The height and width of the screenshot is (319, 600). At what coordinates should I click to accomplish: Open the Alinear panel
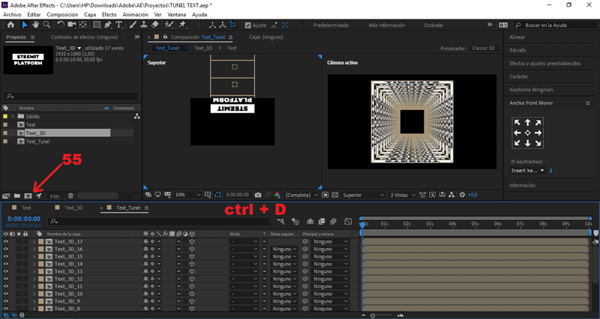point(517,37)
